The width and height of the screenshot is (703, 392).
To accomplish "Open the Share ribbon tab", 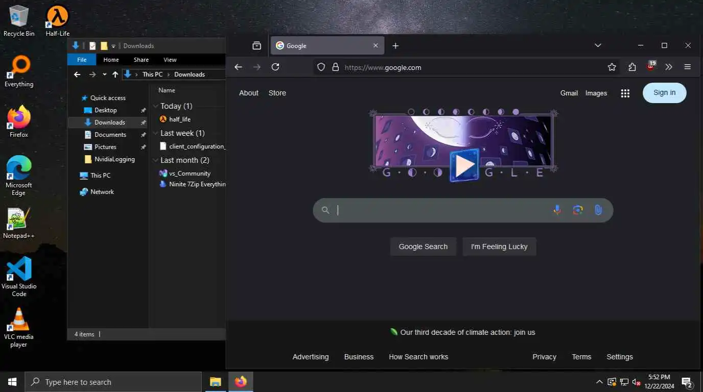I will pyautogui.click(x=141, y=60).
